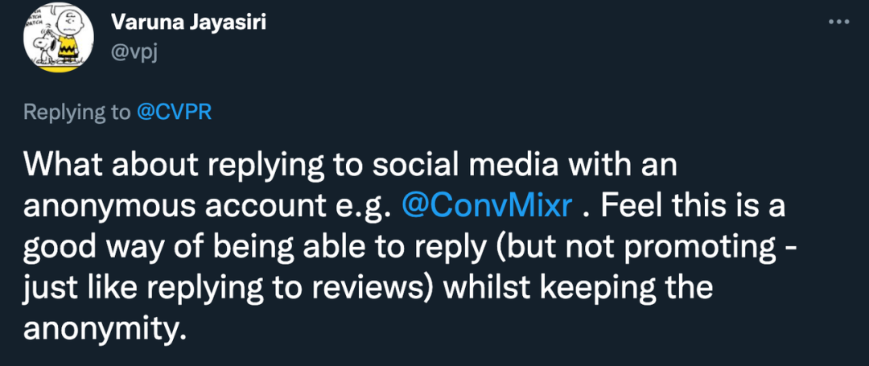The width and height of the screenshot is (869, 366).
Task: Click Varuna Jayasiri's profile avatar
Action: [x=58, y=39]
